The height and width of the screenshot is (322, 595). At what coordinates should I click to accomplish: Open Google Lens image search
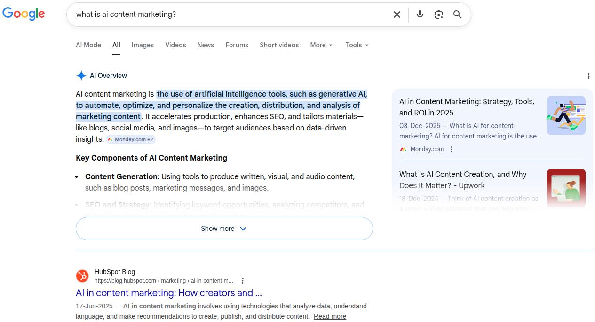pyautogui.click(x=438, y=15)
